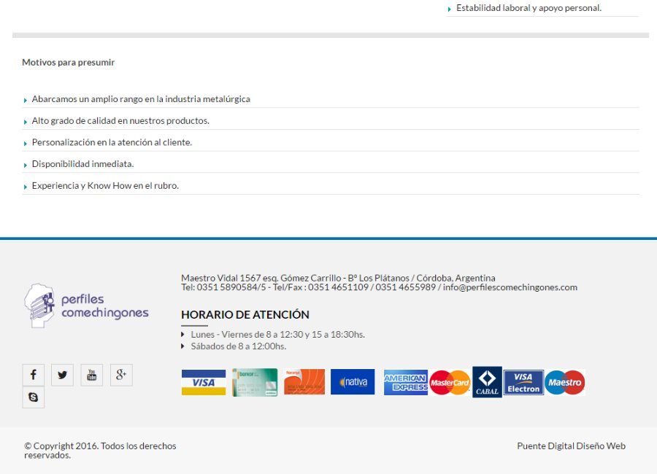Click the MasterCard logo
The height and width of the screenshot is (474, 657).
(x=450, y=382)
